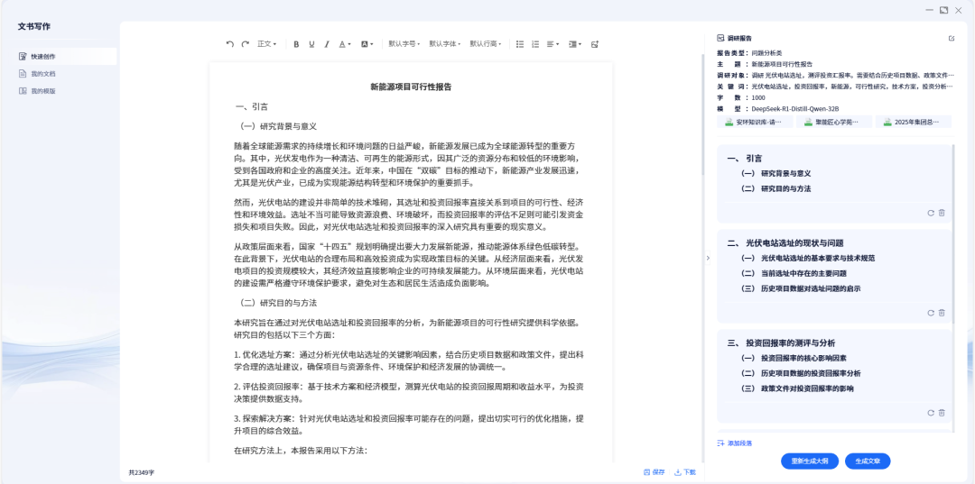Viewport: 975px width, 484px height.
Task: Apply the numbered list format
Action: [535, 43]
